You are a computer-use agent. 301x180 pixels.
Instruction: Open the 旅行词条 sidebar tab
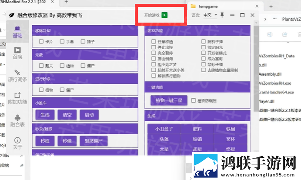(x=17, y=76)
